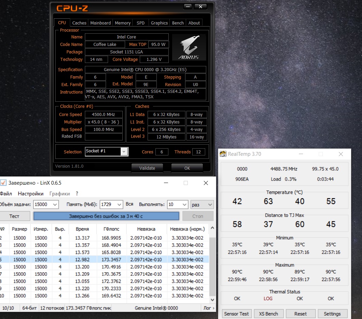Select the result row with 173.3457 GFlops
Screen dimensions: 362x319
(x=104, y=259)
